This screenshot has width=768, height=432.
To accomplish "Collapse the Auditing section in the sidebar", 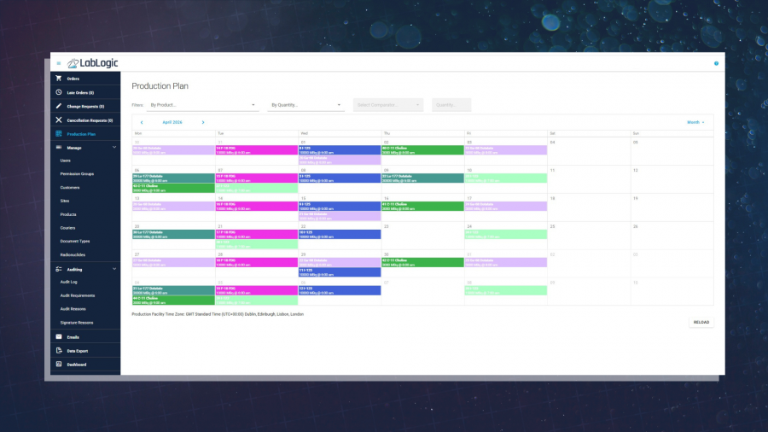I will pos(114,269).
